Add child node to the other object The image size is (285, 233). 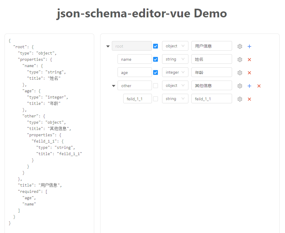249,86
